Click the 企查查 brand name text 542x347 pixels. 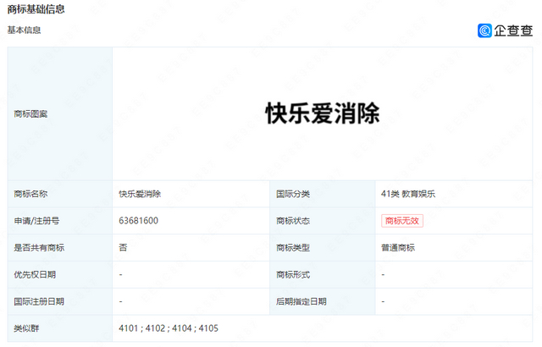[x=513, y=30]
